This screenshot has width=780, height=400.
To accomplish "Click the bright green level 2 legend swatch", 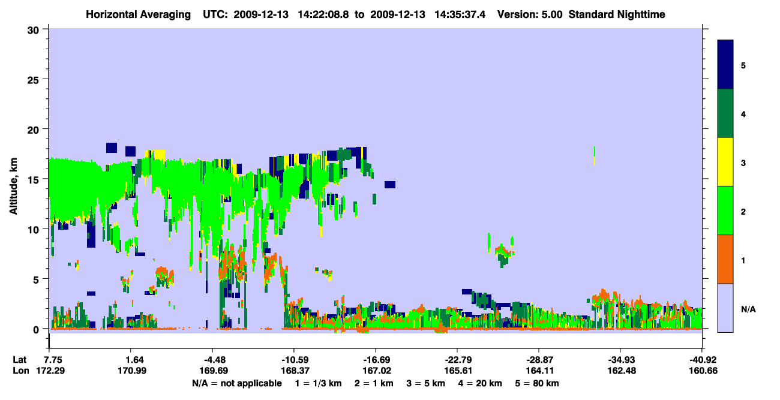I will pyautogui.click(x=725, y=210).
